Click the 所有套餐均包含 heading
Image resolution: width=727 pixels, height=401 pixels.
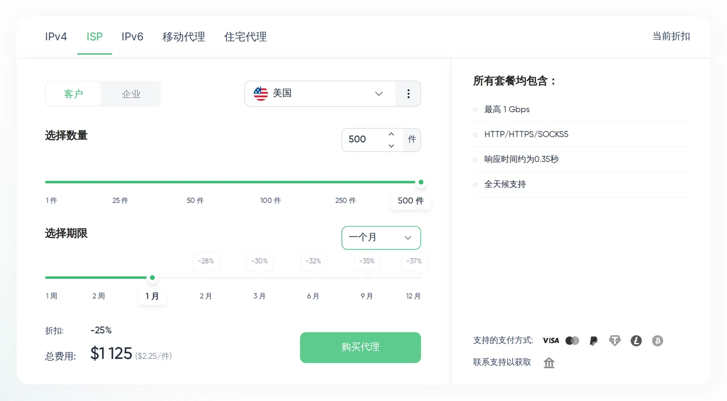point(515,81)
